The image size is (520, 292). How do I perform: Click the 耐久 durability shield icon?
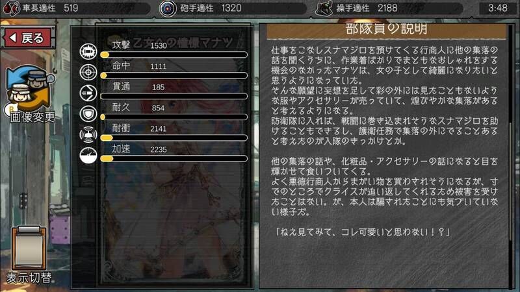point(88,114)
